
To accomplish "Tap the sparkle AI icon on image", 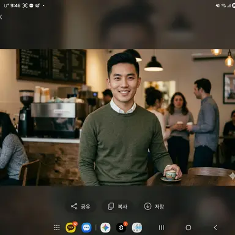I will [x=232, y=176].
